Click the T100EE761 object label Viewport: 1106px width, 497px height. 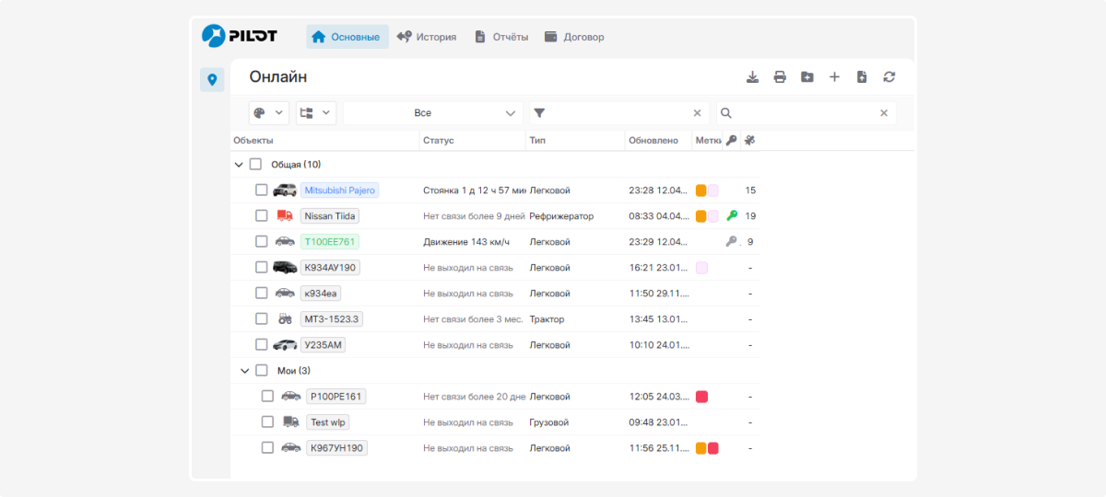pos(329,242)
